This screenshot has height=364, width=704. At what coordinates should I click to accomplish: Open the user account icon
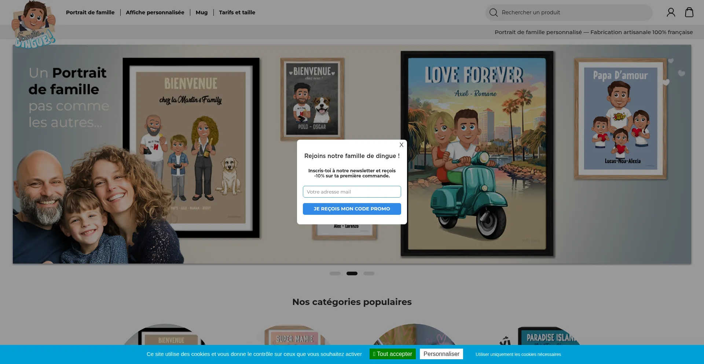(671, 12)
